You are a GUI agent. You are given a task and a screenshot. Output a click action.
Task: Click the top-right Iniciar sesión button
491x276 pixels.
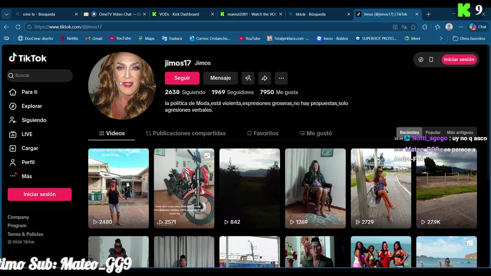[459, 59]
